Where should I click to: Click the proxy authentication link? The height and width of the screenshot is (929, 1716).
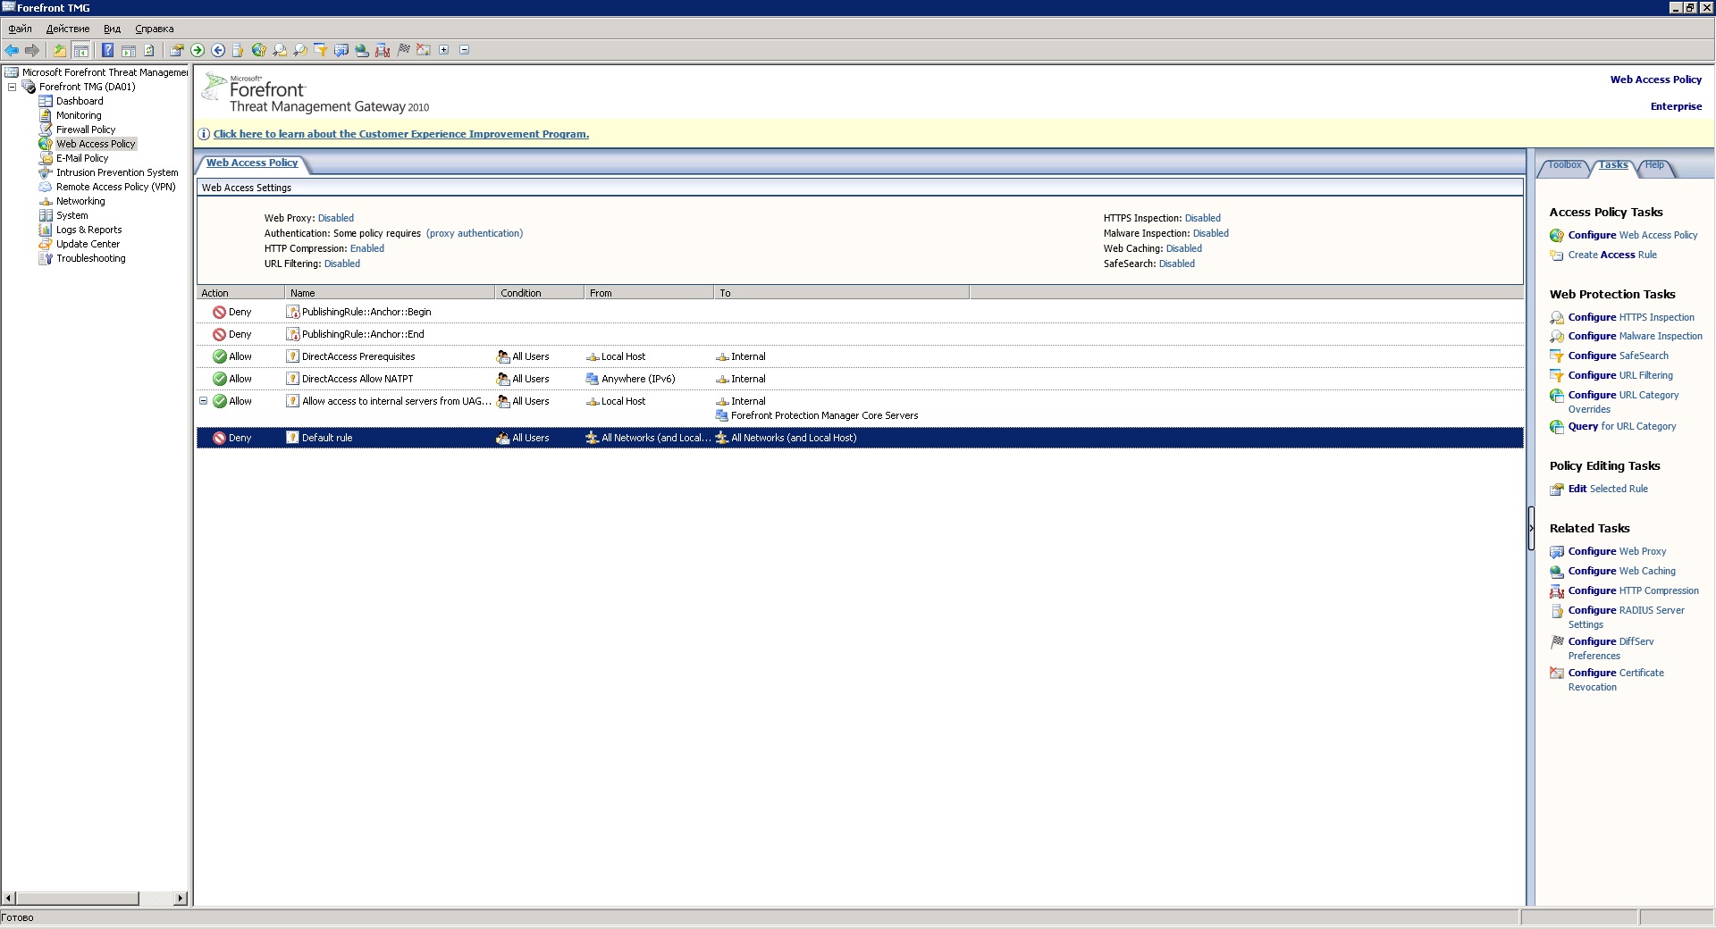click(475, 233)
